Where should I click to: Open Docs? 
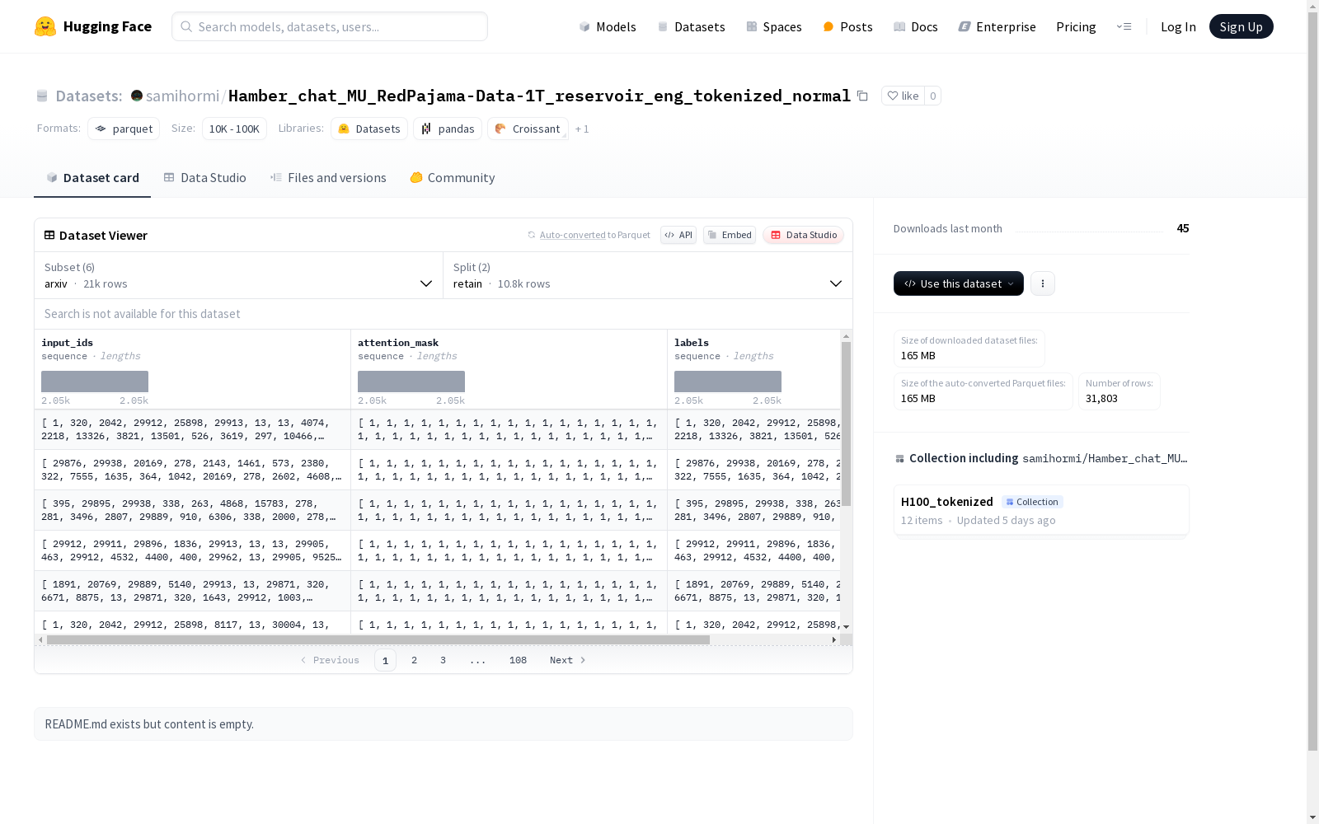click(915, 26)
